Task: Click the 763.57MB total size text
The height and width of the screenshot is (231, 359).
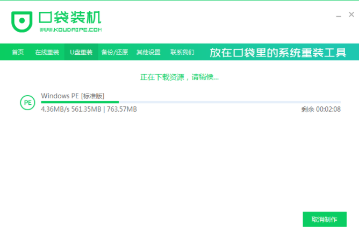Action: pos(122,109)
